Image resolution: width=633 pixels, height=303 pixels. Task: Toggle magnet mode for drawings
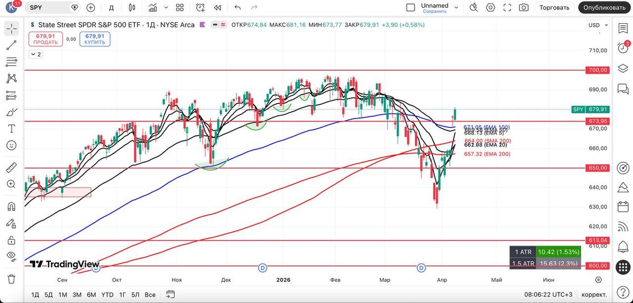[11, 207]
